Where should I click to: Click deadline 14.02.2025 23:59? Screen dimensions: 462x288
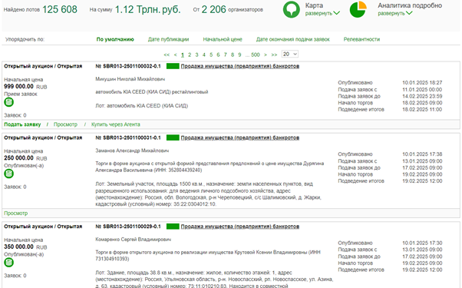(x=422, y=96)
